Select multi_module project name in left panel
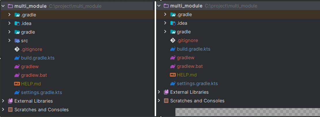This screenshot has width=320, height=117. tap(31, 6)
